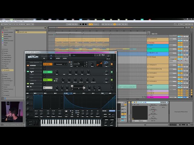
Task: Clear the browser search field
Action: [x=45, y=28]
